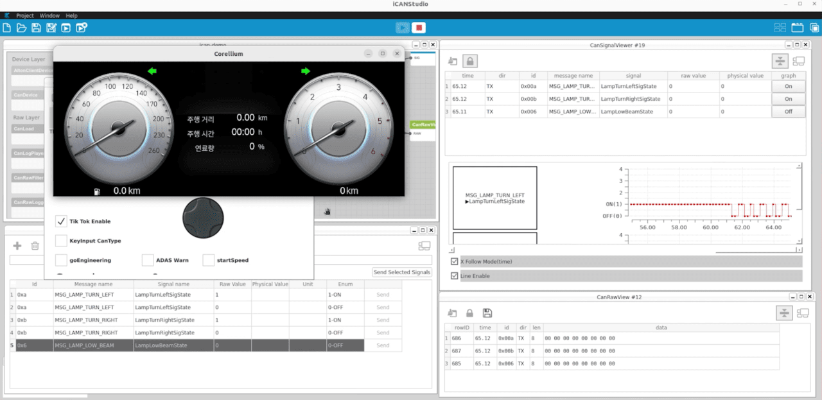The image size is (822, 400).
Task: Click the auto-scroll icon in CanRawView toolbar
Action: (783, 313)
